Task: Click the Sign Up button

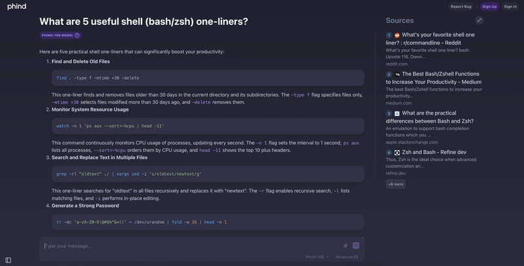Action: click(x=489, y=7)
